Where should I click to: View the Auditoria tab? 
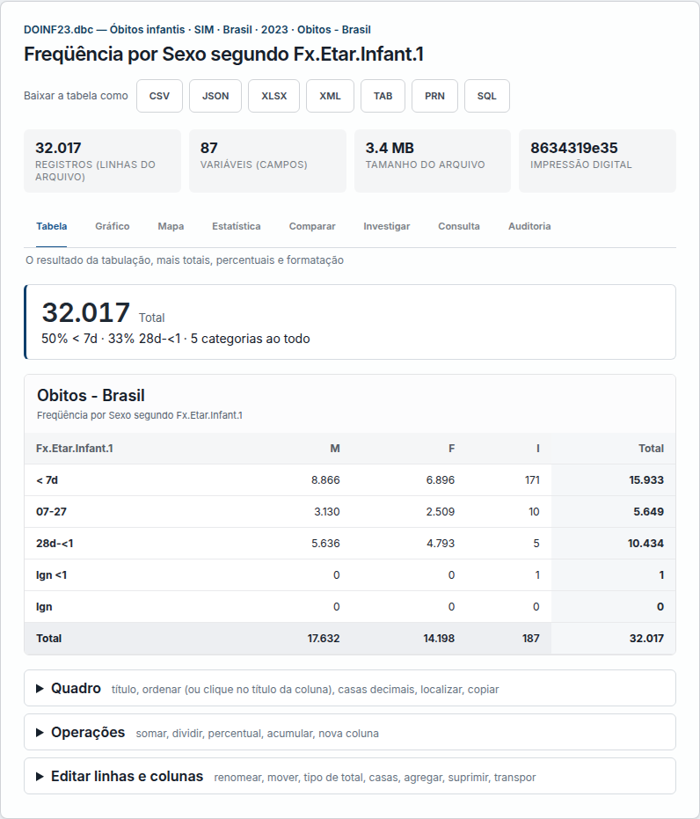(529, 226)
